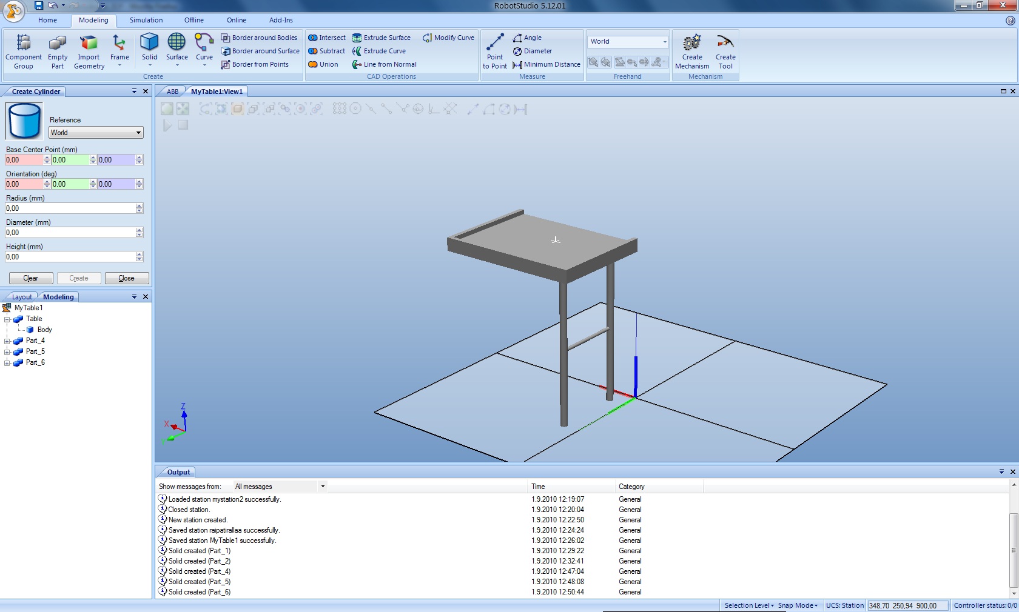Screen dimensions: 1019x612
Task: Click the Empty Part icon
Action: pos(58,44)
